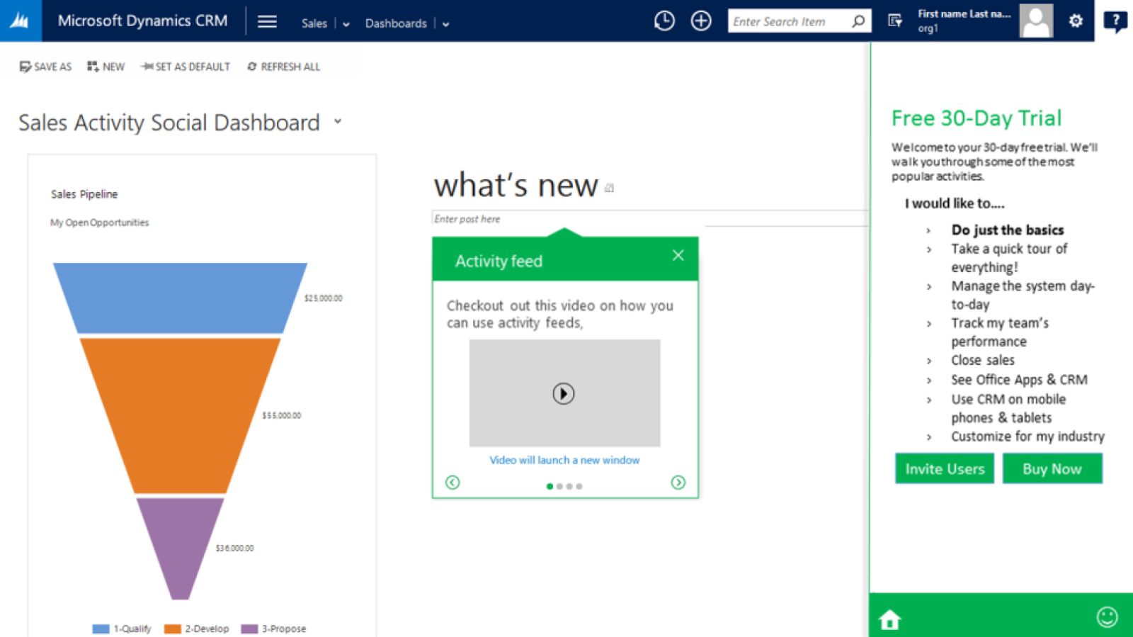Go to previous Activity feed slide

pos(452,483)
